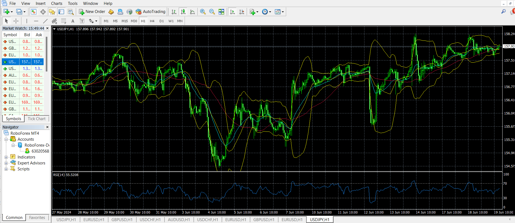The width and height of the screenshot is (515, 223).
Task: Select the Text Label tool
Action: pos(82,21)
